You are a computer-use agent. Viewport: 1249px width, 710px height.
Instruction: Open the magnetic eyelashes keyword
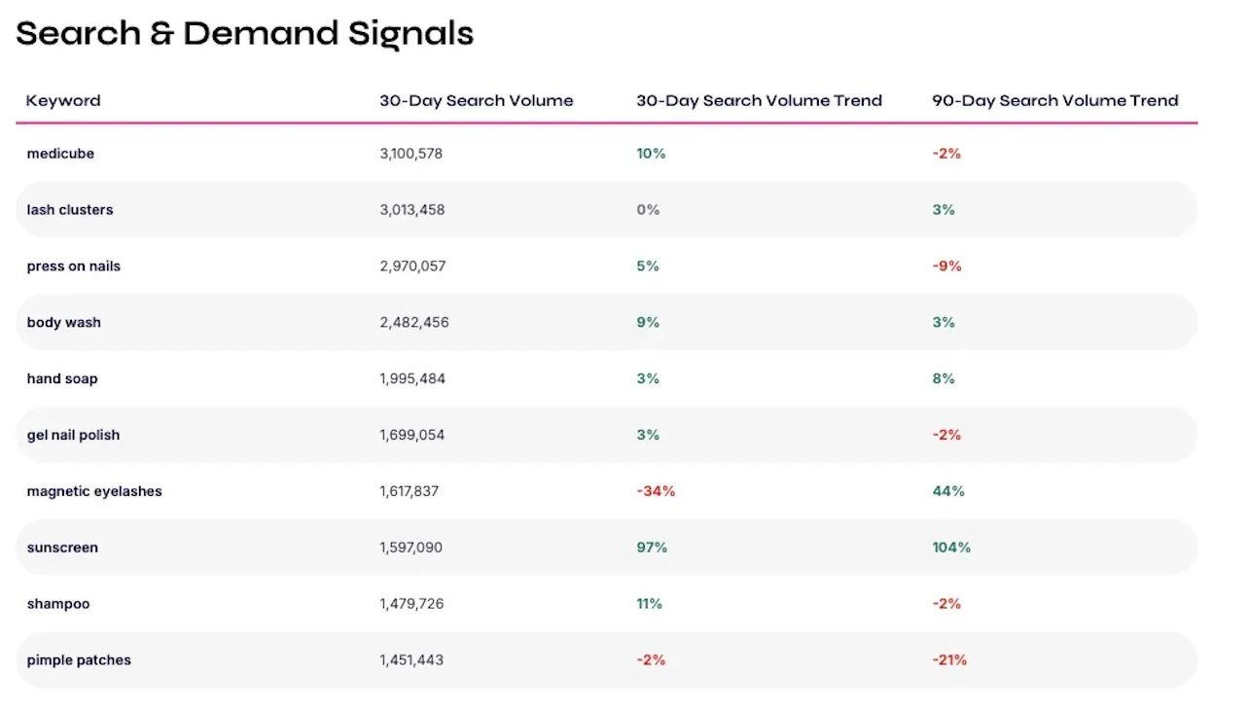click(x=94, y=491)
